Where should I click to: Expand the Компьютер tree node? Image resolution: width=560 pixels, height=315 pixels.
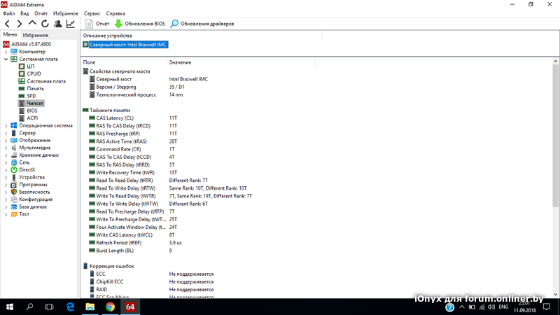(6, 52)
